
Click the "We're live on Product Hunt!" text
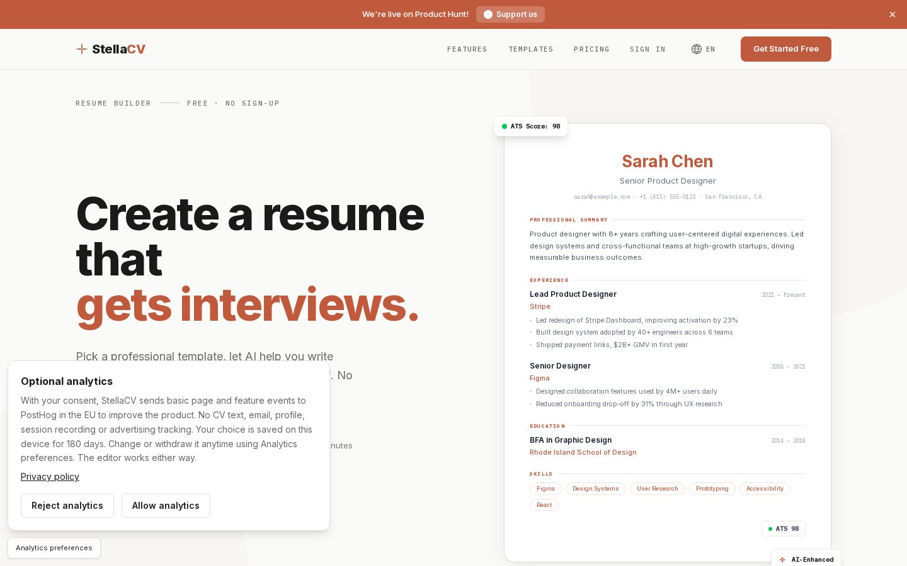[x=415, y=14]
